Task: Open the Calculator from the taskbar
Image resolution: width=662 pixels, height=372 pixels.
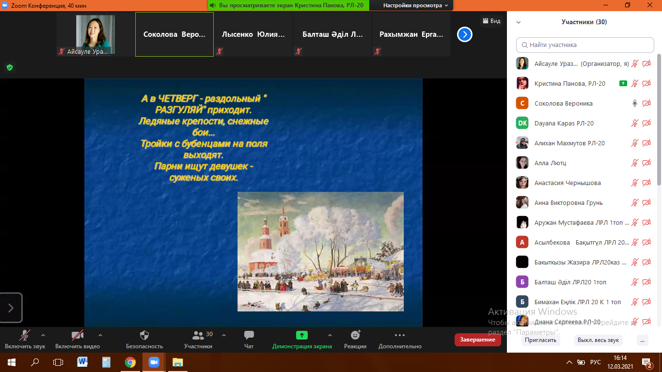Action: [106, 362]
